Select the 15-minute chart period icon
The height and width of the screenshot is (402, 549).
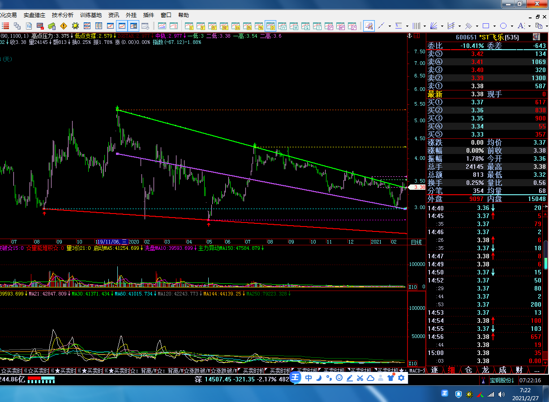212,26
